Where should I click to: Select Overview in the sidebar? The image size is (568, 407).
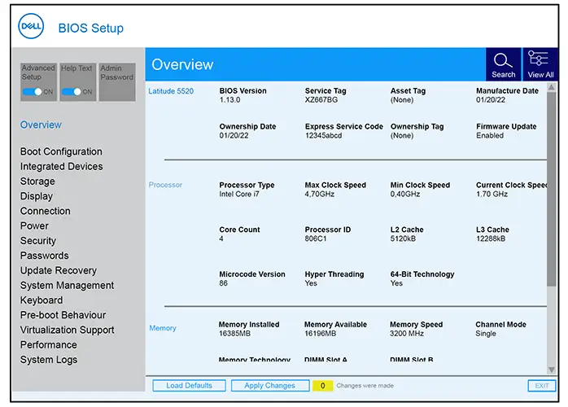click(41, 125)
